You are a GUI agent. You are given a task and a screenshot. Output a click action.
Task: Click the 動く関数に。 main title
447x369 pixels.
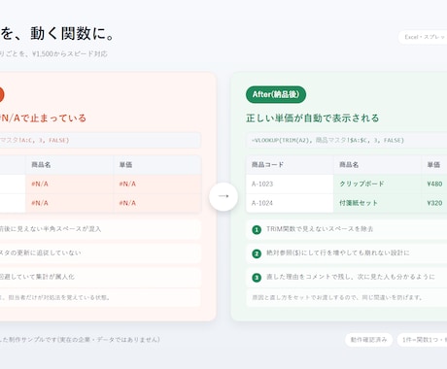pos(57,34)
